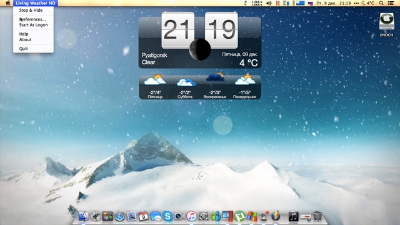Click the 4 °C current temperature
This screenshot has width=400, height=225.
pos(249,62)
